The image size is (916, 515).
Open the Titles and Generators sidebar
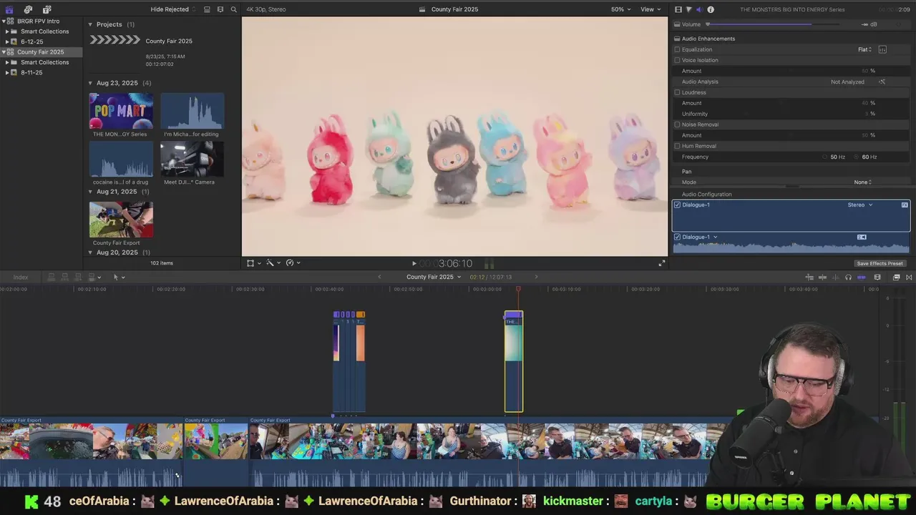click(x=47, y=9)
